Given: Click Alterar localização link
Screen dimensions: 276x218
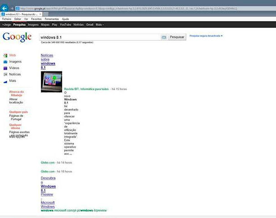Looking at the screenshot, I should click(16, 101).
